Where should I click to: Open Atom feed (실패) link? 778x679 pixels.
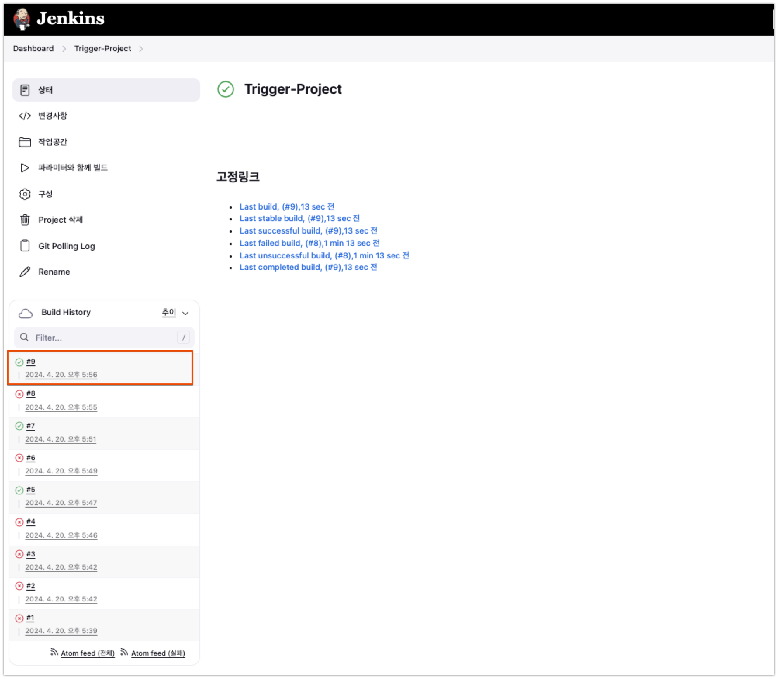pos(158,653)
